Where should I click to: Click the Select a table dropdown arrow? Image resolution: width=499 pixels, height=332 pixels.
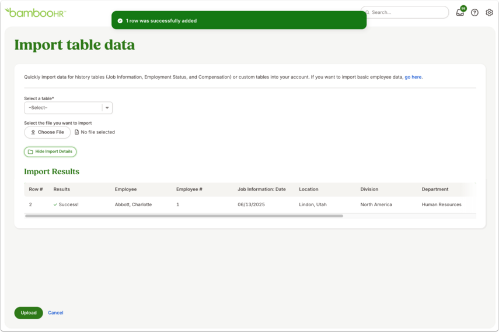pyautogui.click(x=107, y=108)
